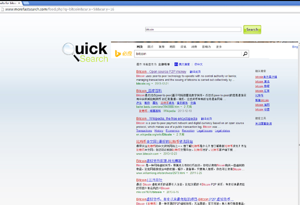Click the Bing 必应 logo
Viewport: 300px width, 205px height.
tap(123, 53)
